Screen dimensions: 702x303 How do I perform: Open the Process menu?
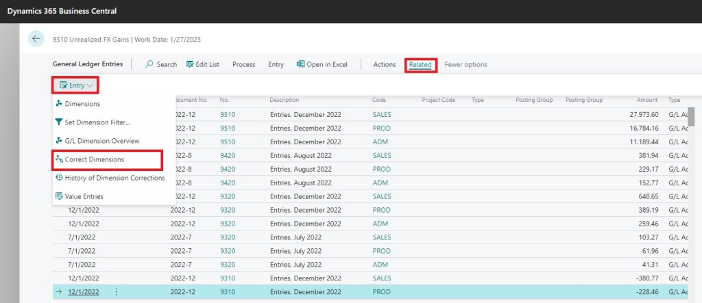coord(243,64)
